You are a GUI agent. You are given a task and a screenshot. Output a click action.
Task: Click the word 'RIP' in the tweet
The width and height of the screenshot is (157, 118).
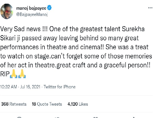coord(4,74)
